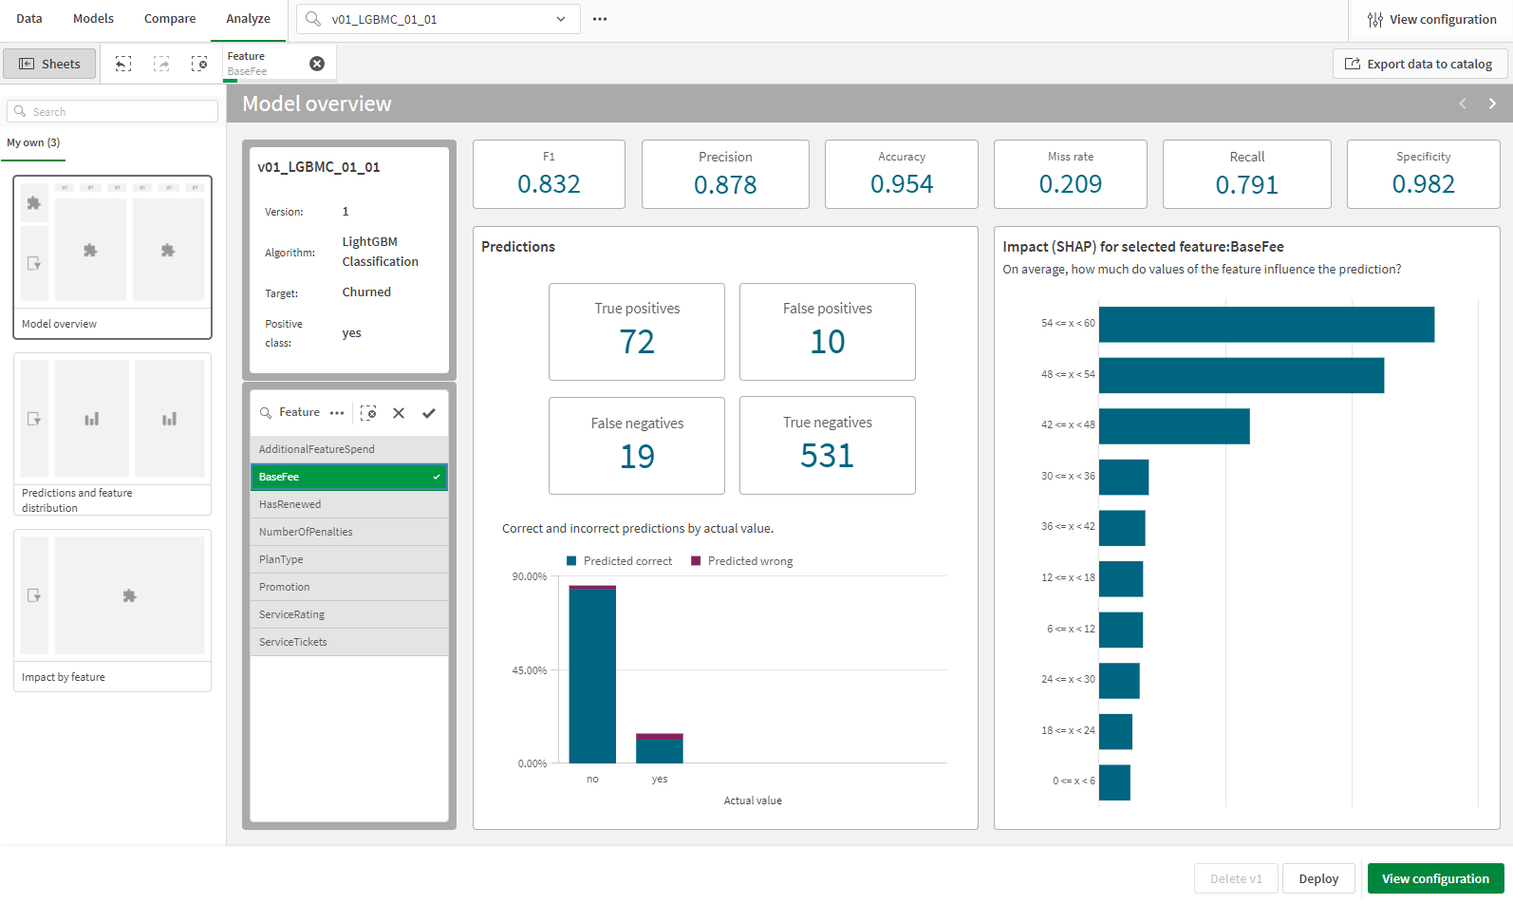Screen dimensions: 1513x904
Task: Toggle the BaseFee feature selection
Action: pyautogui.click(x=348, y=477)
